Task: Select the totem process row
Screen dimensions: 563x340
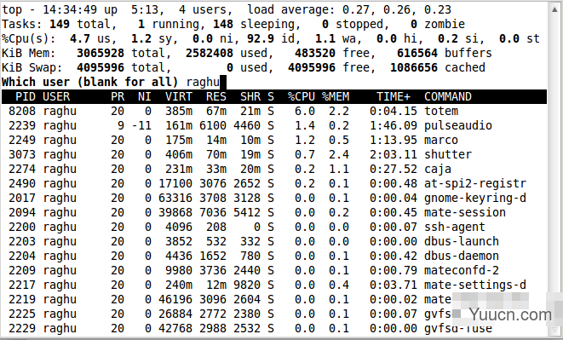Action: [274, 111]
